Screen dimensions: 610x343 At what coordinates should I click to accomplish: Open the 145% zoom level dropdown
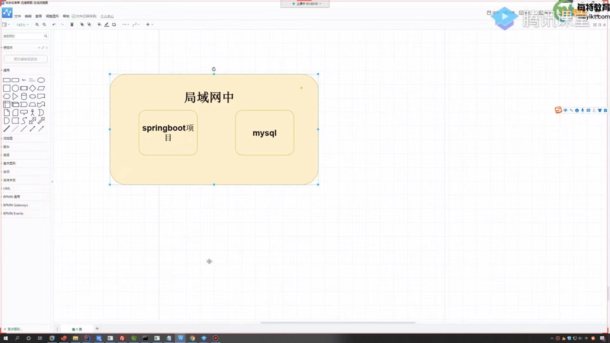pyautogui.click(x=22, y=25)
